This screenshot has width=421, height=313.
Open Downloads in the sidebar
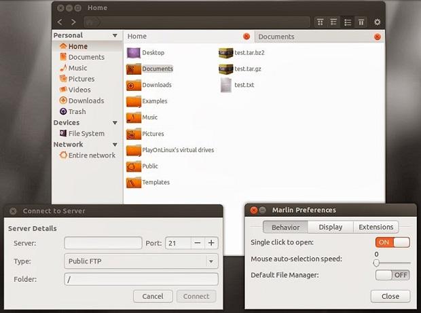tap(82, 100)
